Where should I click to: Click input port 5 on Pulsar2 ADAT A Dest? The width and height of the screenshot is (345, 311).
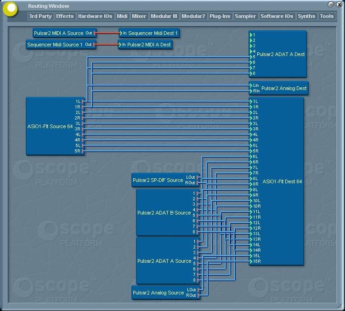(x=251, y=57)
